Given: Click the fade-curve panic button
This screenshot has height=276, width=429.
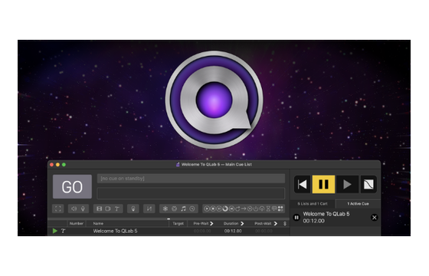Looking at the screenshot, I should [x=368, y=184].
